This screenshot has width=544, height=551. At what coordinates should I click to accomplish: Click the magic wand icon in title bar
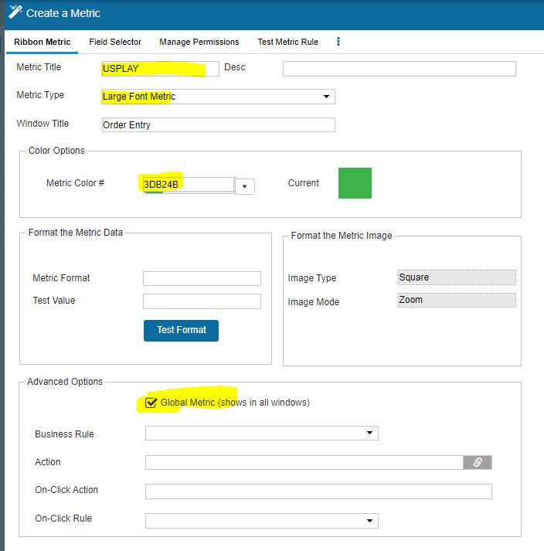point(15,12)
